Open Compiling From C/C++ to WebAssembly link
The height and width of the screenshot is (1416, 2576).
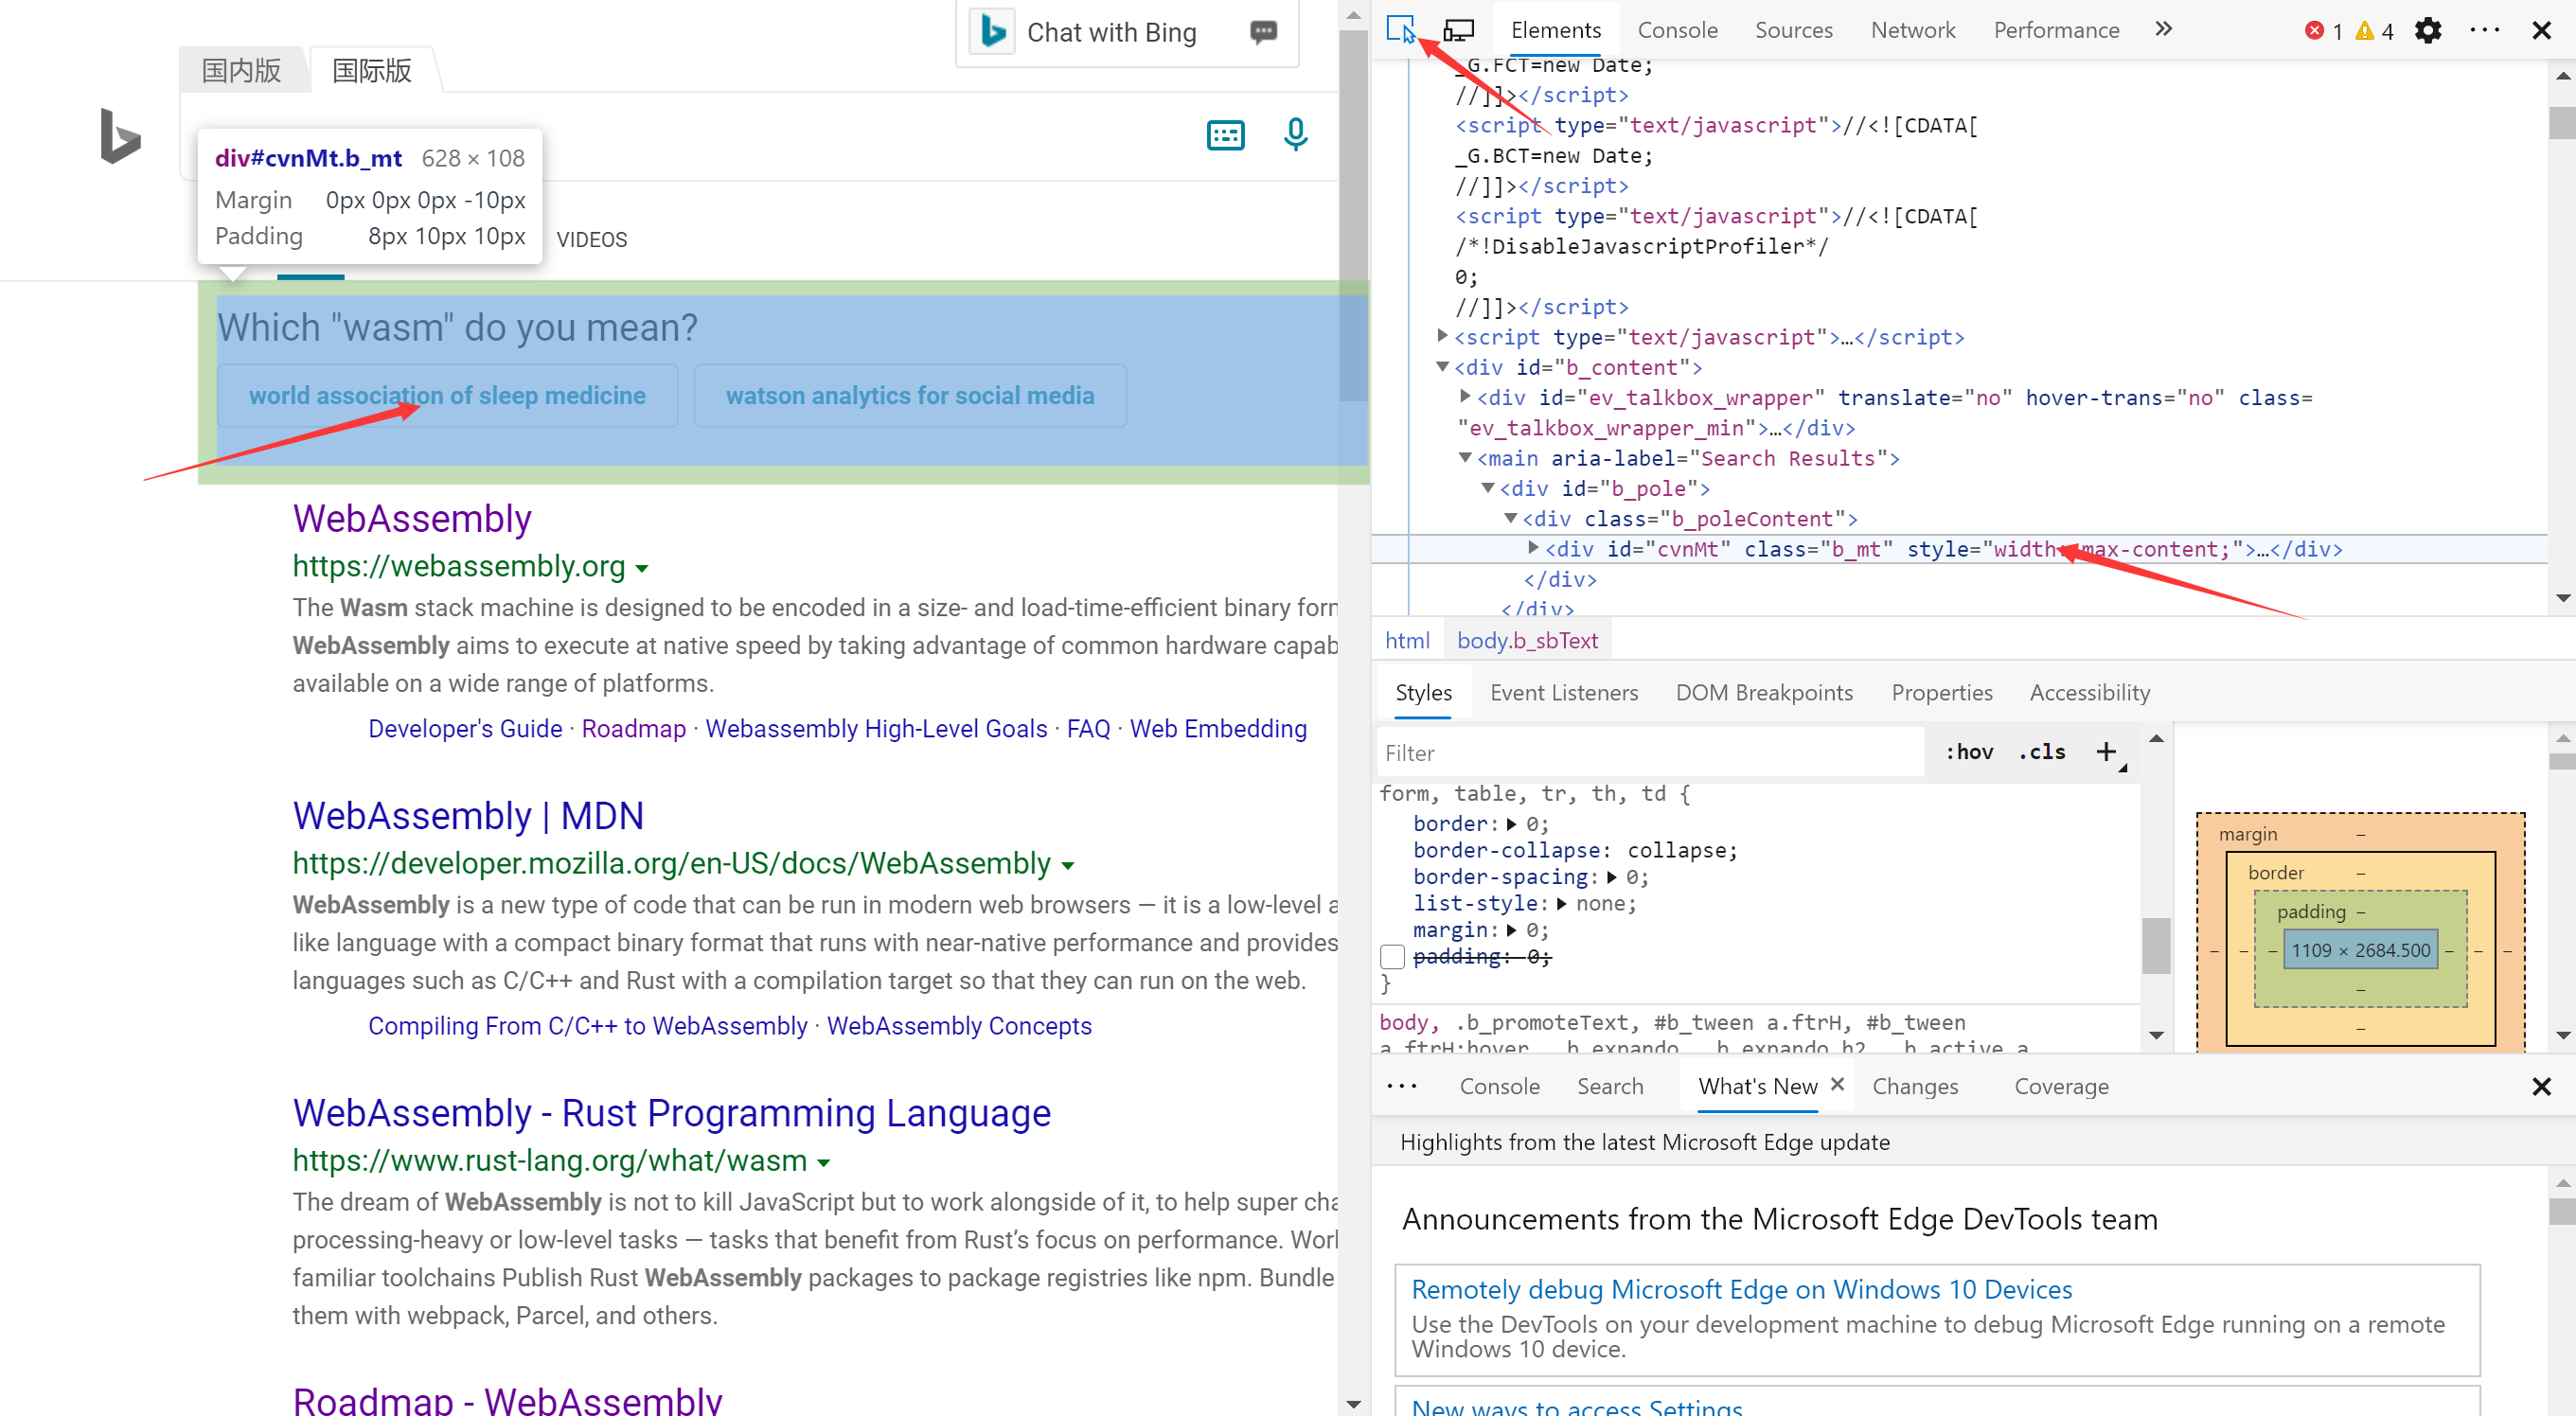pyautogui.click(x=587, y=1025)
